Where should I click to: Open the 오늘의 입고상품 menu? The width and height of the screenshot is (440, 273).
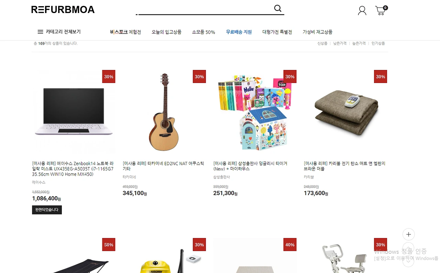(x=166, y=32)
